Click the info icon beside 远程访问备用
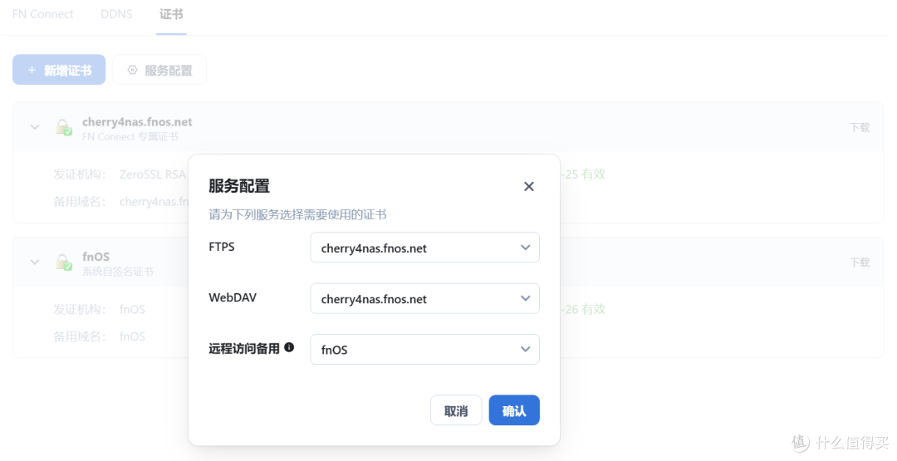Screen dimensions: 897x461 289,347
